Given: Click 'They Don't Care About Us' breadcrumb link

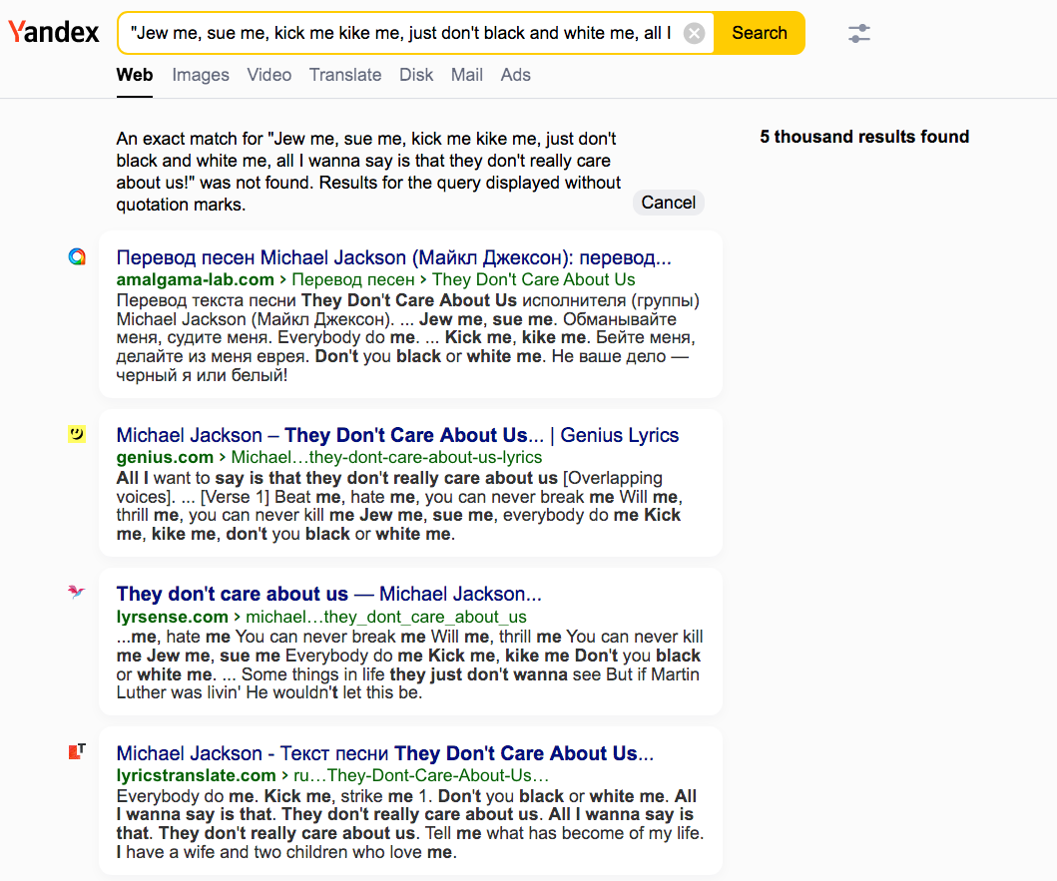Looking at the screenshot, I should click(x=533, y=279).
